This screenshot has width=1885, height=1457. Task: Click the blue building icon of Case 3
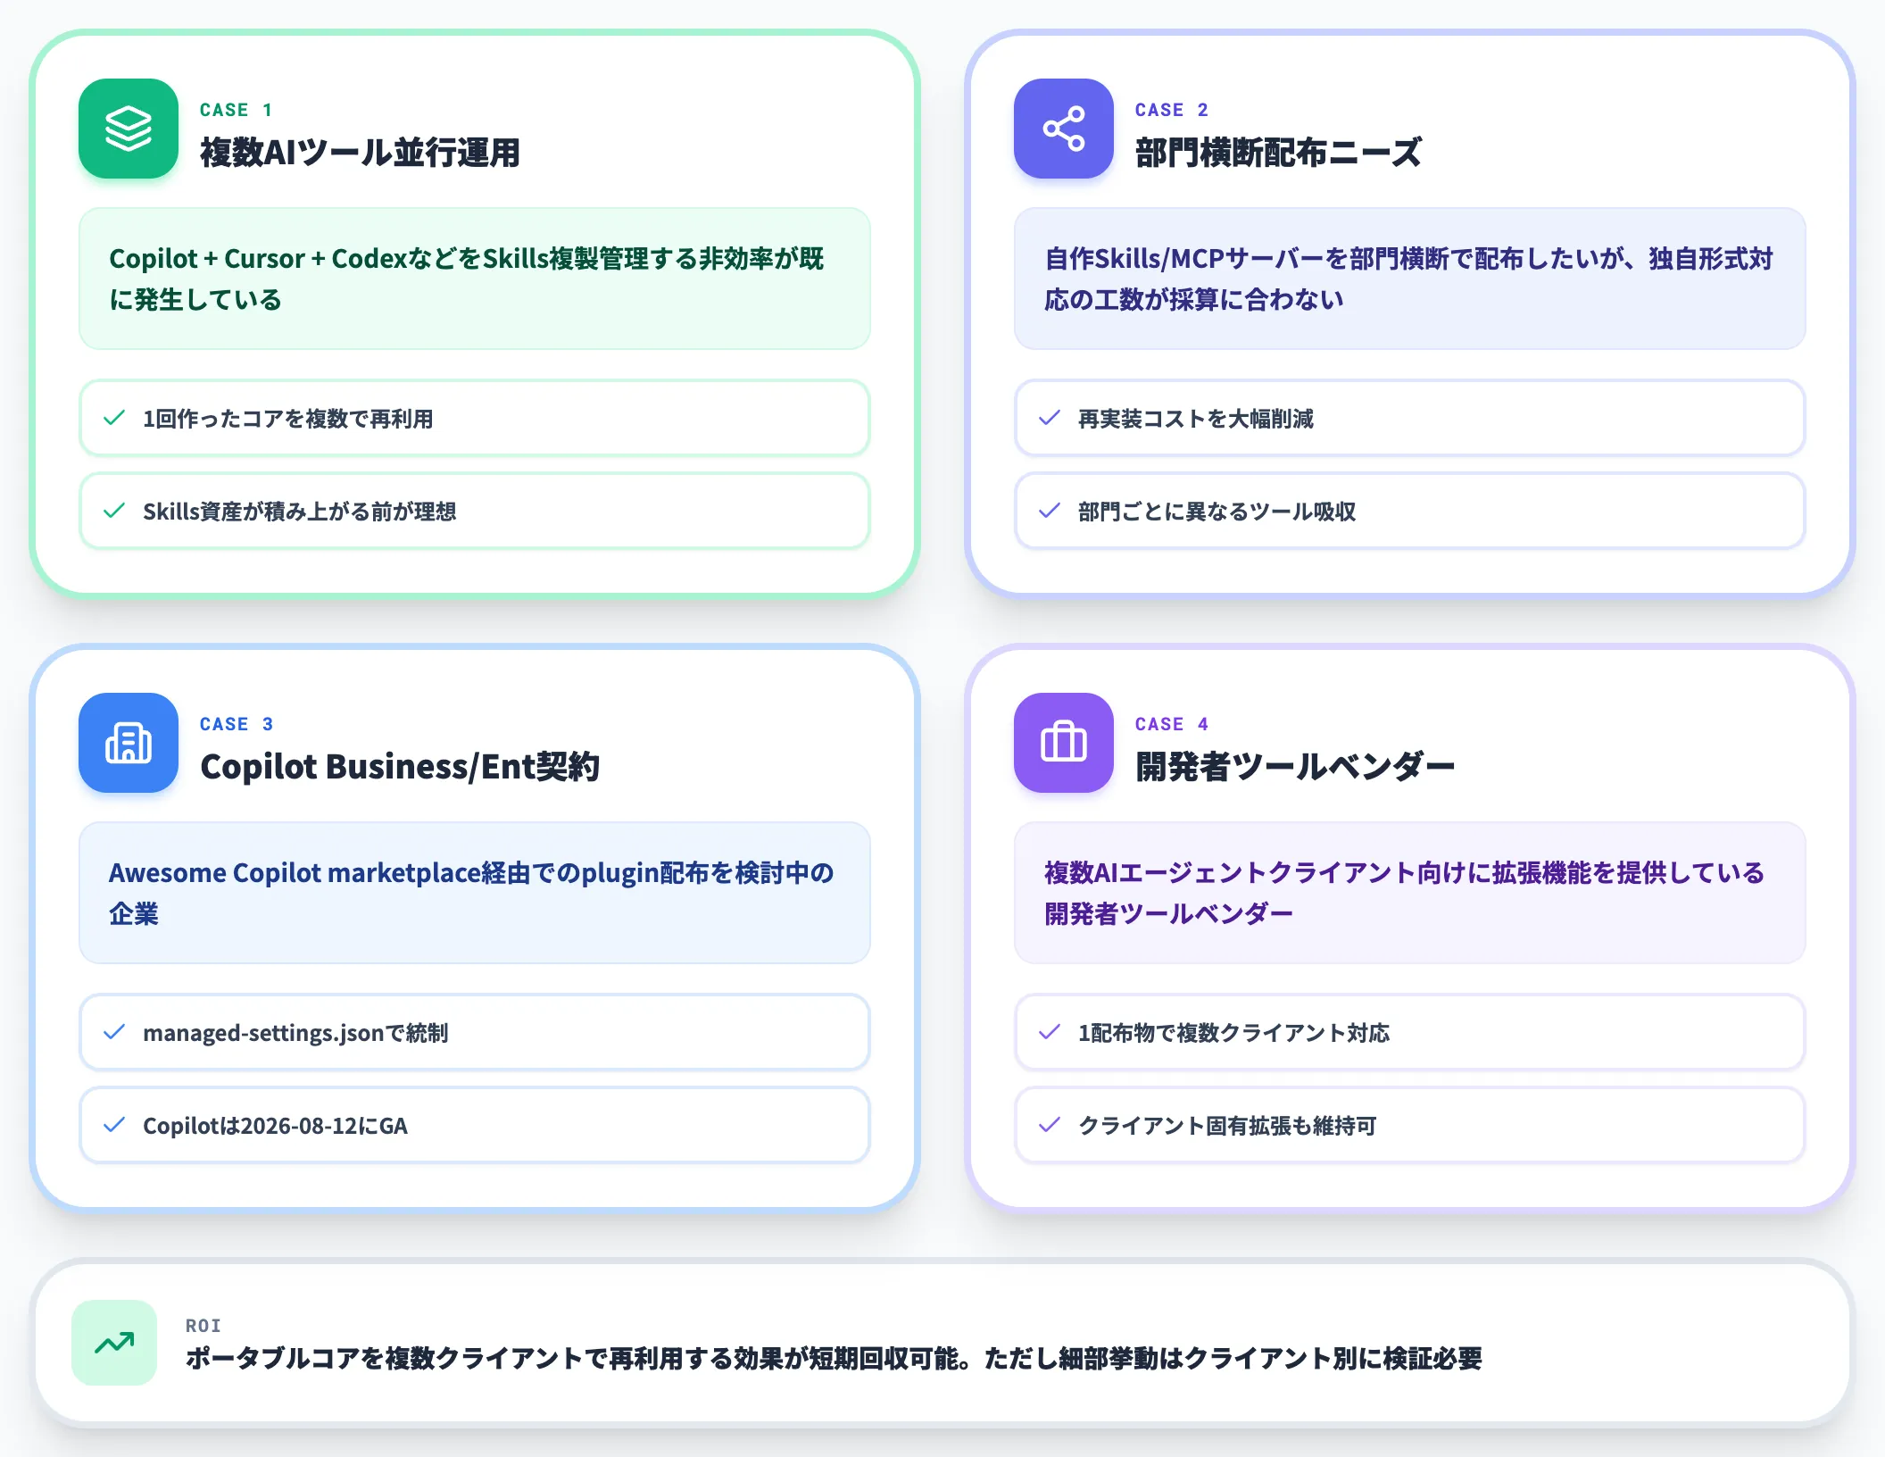(129, 743)
